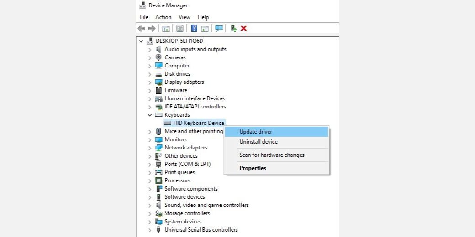Collapse the DESKTOP-5LH1Q6D root node
Viewport: 475px width, 237px height.
(x=141, y=41)
